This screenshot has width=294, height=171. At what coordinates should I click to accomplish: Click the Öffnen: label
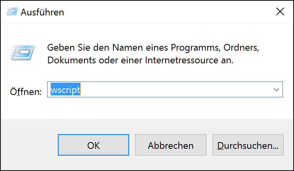[26, 91]
